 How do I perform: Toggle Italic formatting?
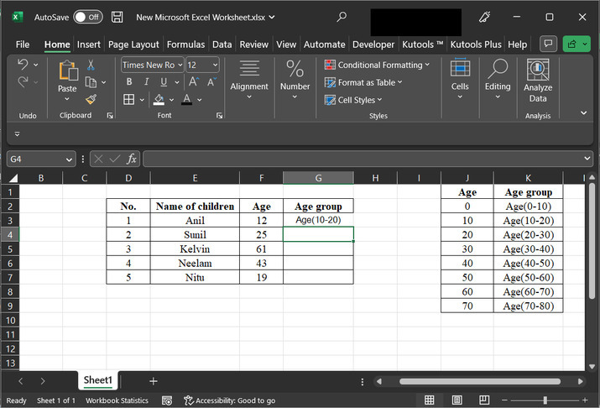click(x=147, y=82)
